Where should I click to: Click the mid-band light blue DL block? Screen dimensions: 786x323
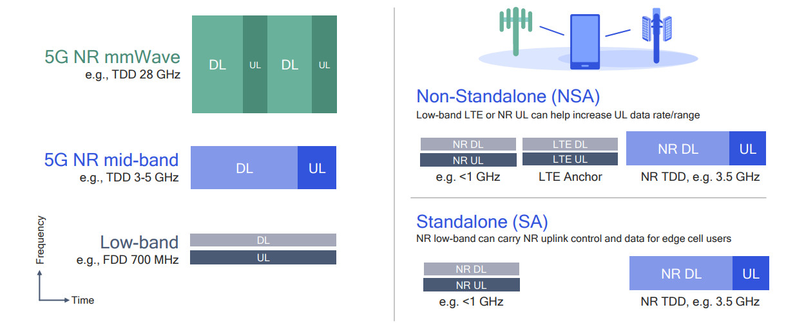point(244,168)
